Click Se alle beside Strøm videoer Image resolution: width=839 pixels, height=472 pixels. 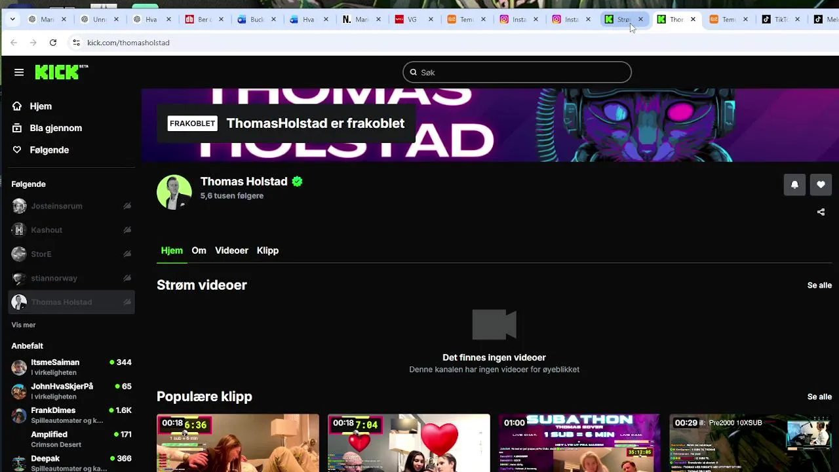coord(819,285)
